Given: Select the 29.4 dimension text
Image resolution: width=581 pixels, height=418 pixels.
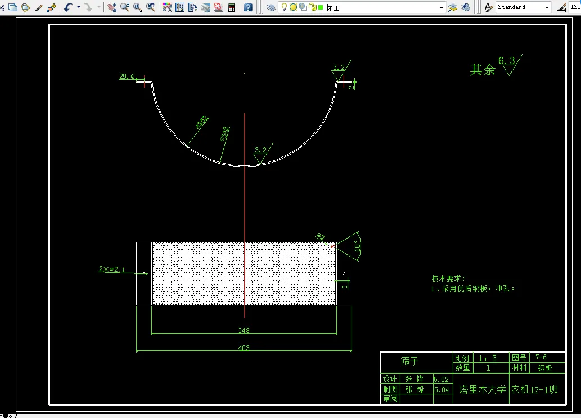Looking at the screenshot, I should click(127, 77).
